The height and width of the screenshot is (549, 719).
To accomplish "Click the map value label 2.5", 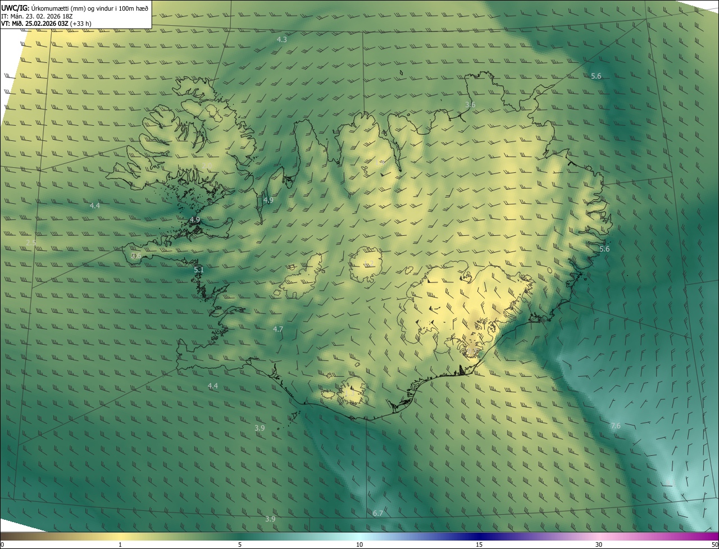I will [x=31, y=243].
